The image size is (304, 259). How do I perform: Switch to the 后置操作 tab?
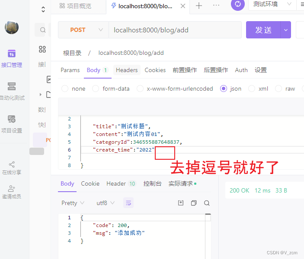click(216, 70)
